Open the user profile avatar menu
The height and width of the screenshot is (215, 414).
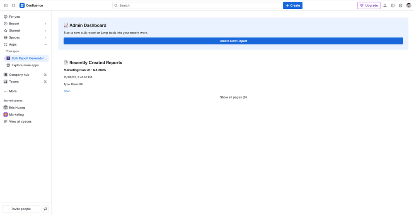pyautogui.click(x=409, y=5)
